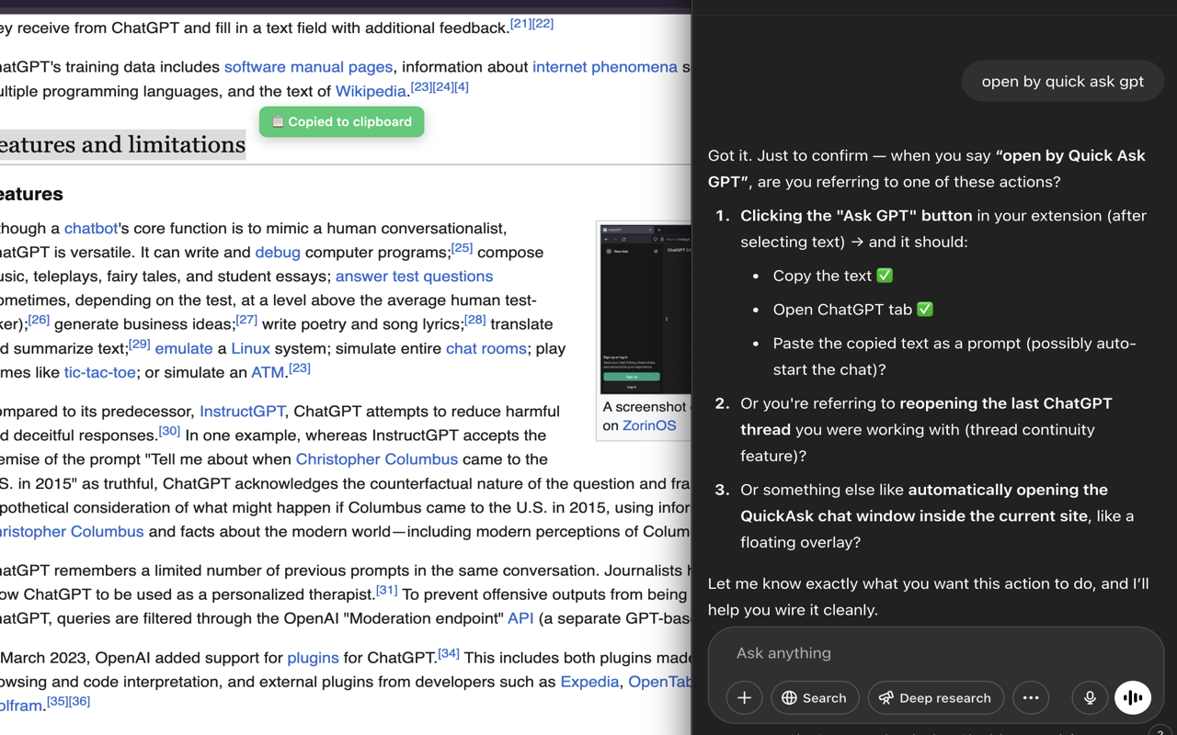
Task: Click the Expedia link
Action: (x=589, y=682)
